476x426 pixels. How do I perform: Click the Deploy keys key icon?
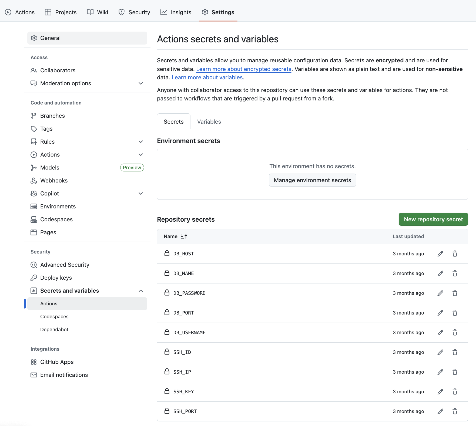[x=34, y=278]
